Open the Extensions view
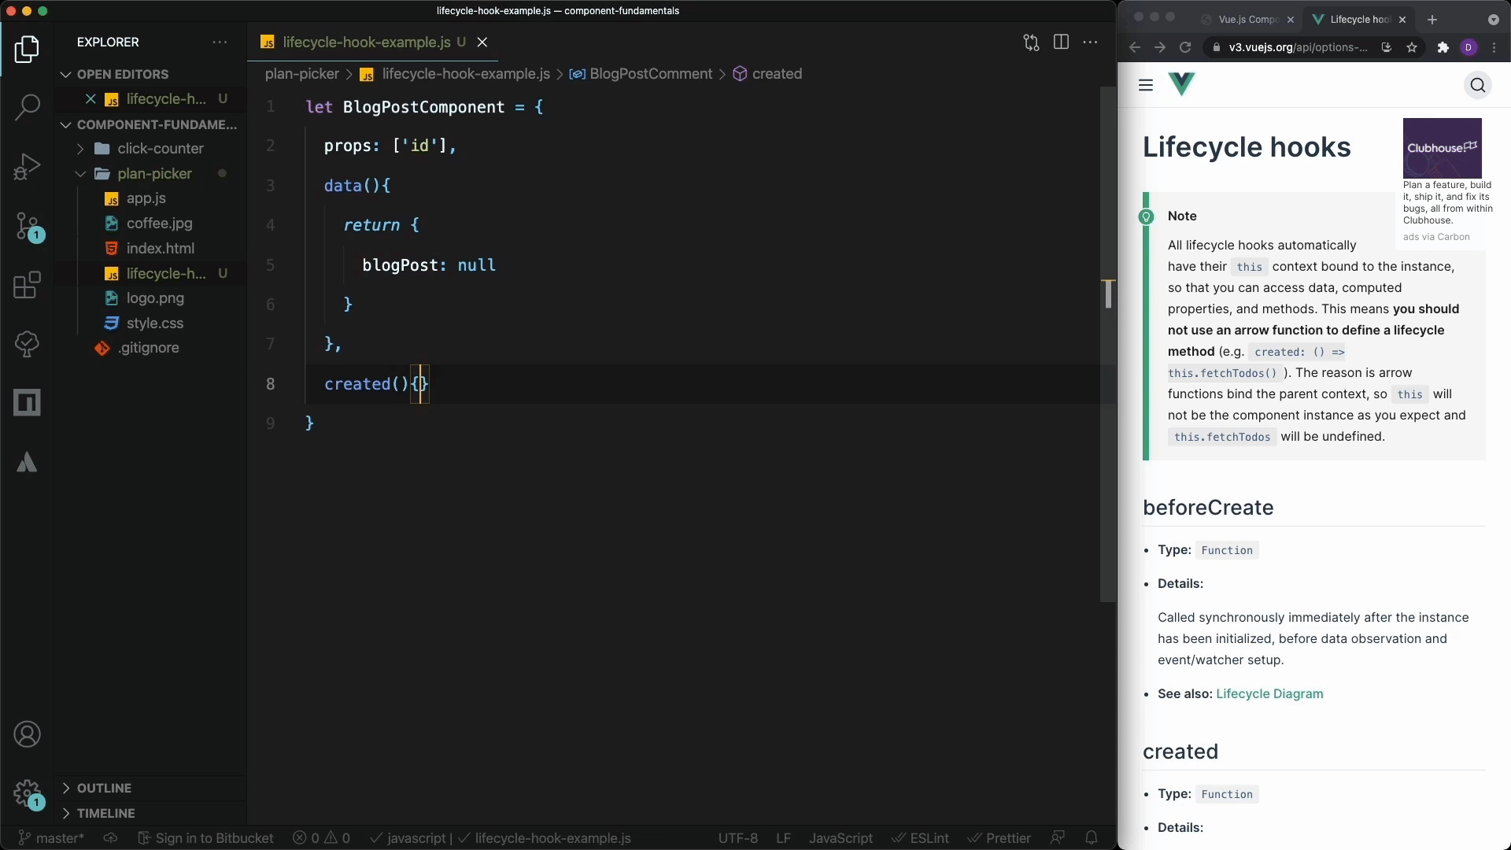1511x850 pixels. 28,285
